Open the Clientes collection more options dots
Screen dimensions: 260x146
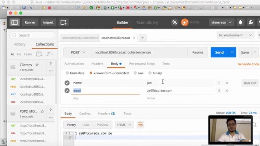click(x=51, y=71)
